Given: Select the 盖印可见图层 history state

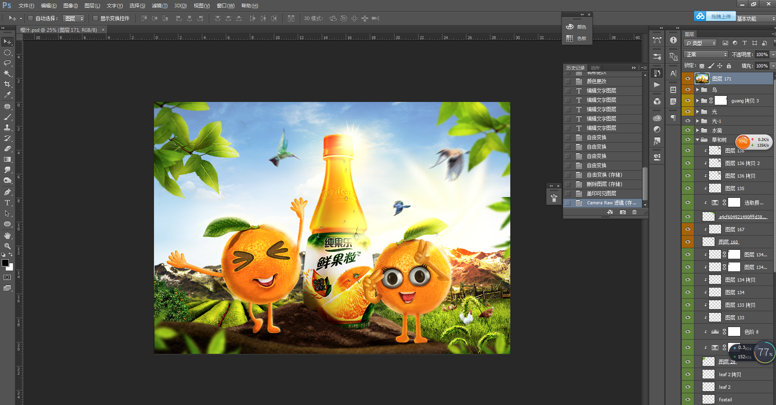Looking at the screenshot, I should [x=601, y=193].
